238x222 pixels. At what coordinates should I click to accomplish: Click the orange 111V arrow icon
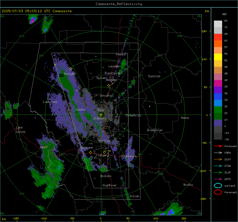pos(218,159)
